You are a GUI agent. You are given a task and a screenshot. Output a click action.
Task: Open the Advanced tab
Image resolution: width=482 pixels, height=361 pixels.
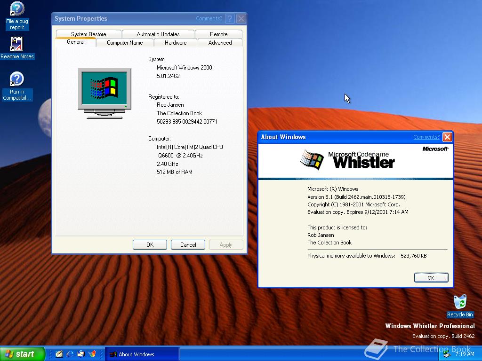[220, 43]
